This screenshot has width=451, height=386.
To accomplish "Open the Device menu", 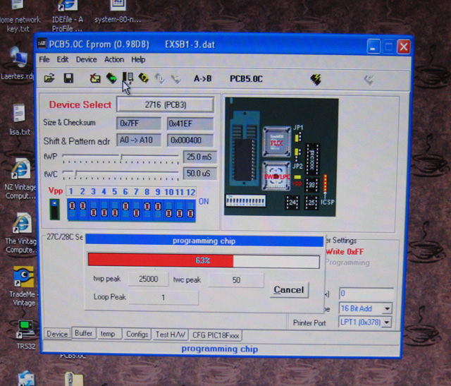I will 86,59.
